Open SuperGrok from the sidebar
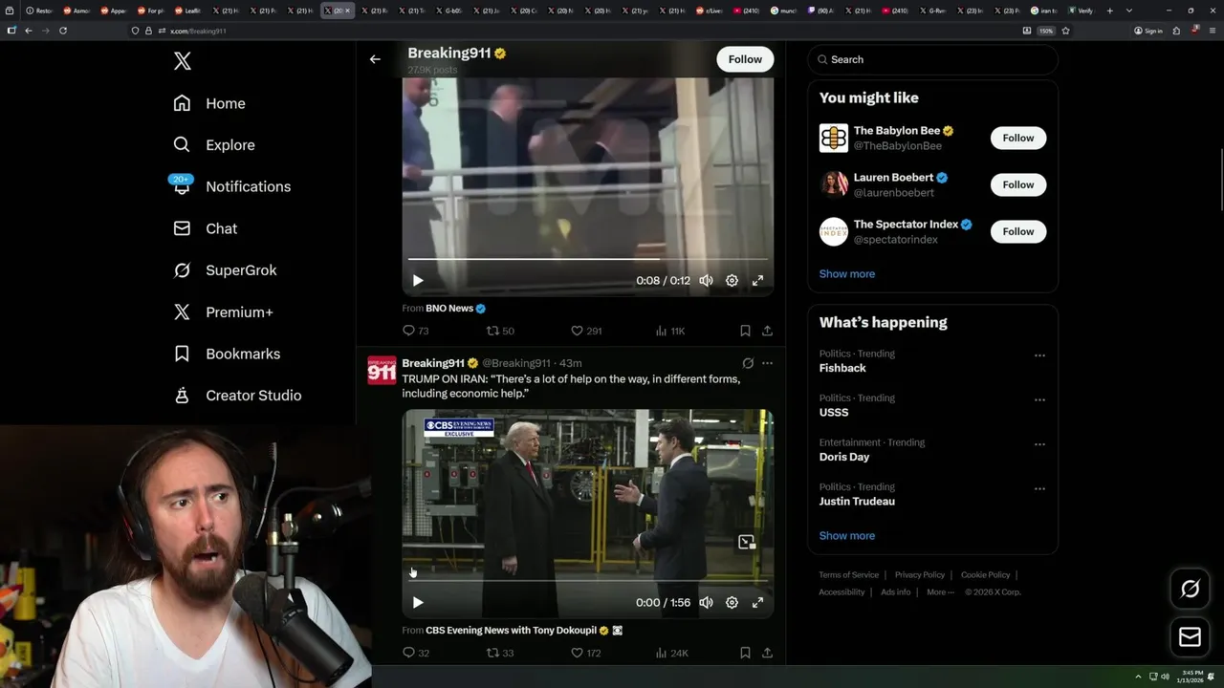Image resolution: width=1224 pixels, height=688 pixels. coord(225,270)
